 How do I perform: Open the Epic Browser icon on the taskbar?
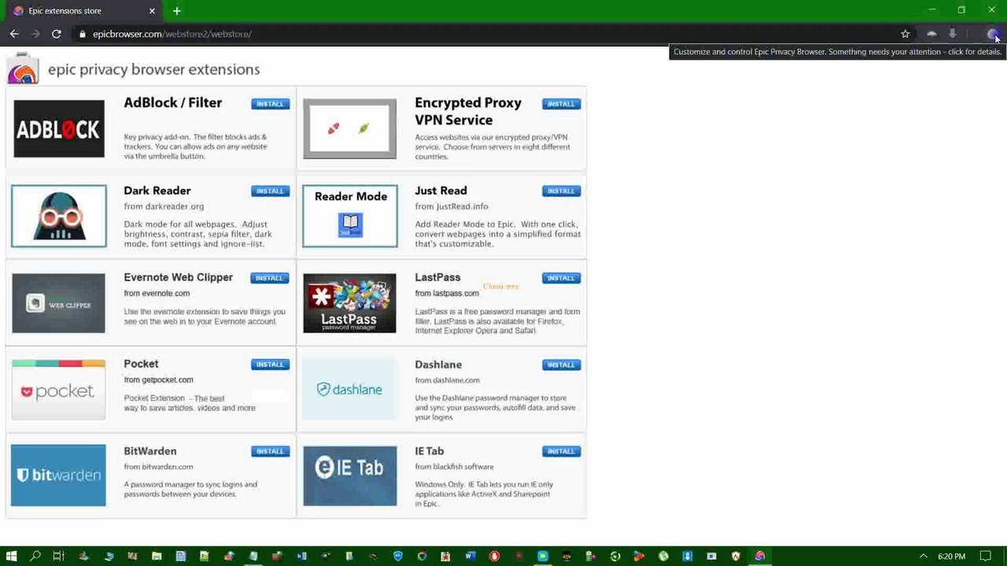tap(760, 556)
